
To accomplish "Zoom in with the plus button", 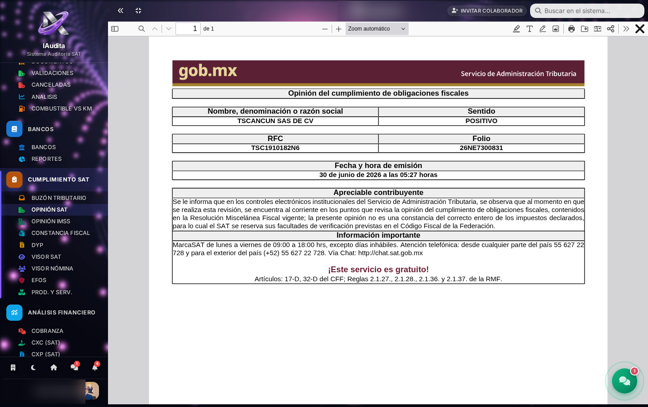I will click(x=339, y=29).
